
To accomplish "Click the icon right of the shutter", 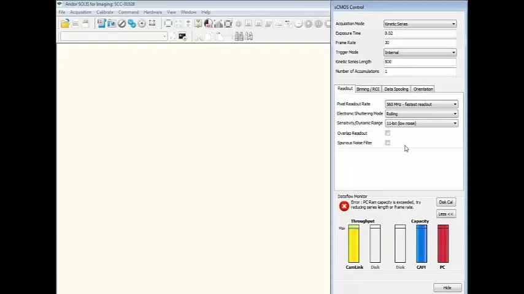I will (152, 23).
